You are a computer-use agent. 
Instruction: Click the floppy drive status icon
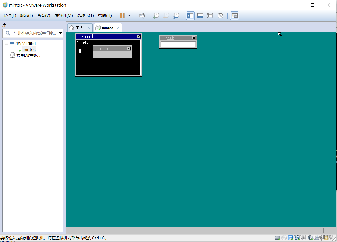pyautogui.click(x=290, y=238)
